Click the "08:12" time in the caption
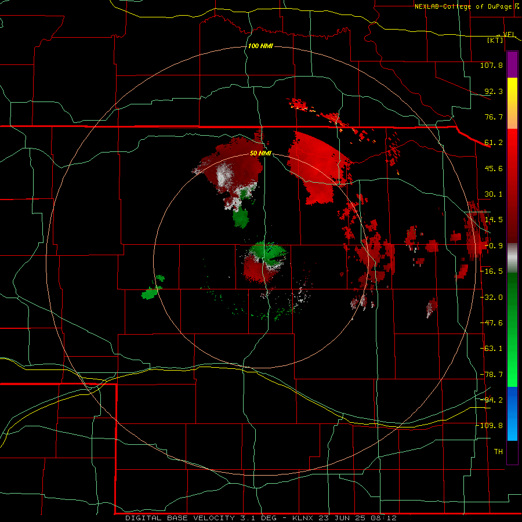 [x=383, y=518]
